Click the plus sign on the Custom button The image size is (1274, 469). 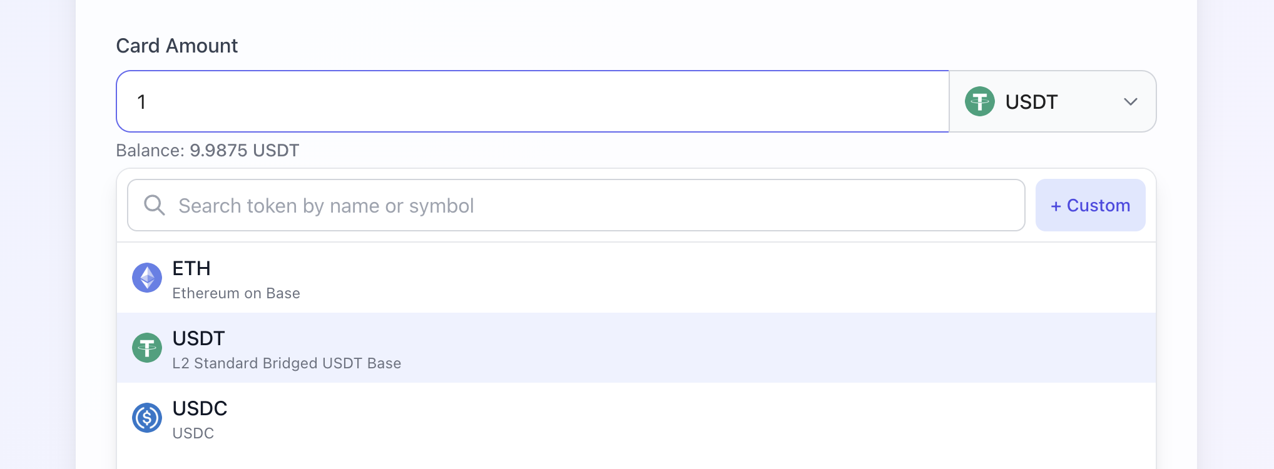1056,206
